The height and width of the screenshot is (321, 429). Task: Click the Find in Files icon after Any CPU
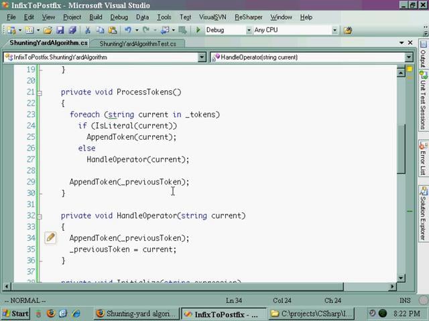point(348,30)
